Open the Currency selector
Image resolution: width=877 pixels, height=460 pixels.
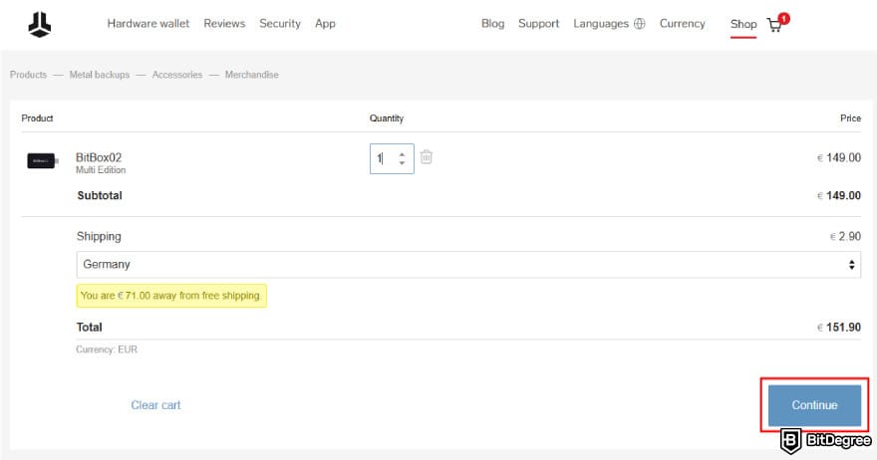tap(683, 24)
